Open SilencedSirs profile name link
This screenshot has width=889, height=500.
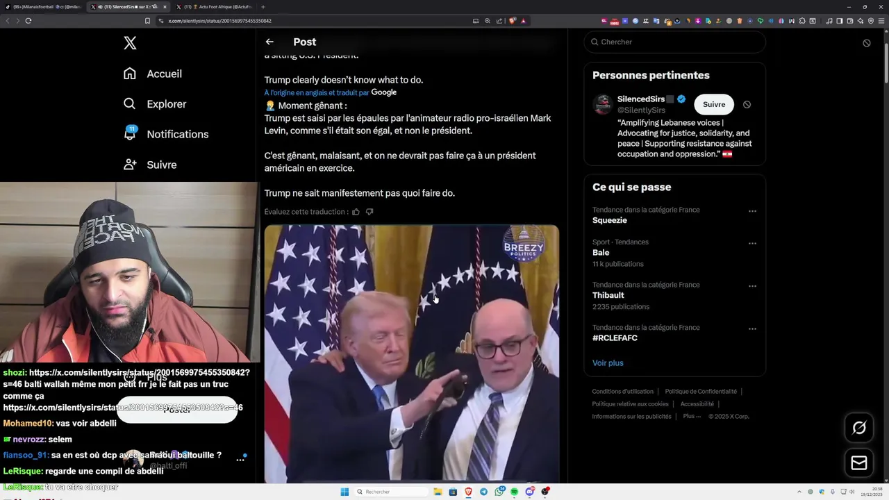pyautogui.click(x=640, y=99)
